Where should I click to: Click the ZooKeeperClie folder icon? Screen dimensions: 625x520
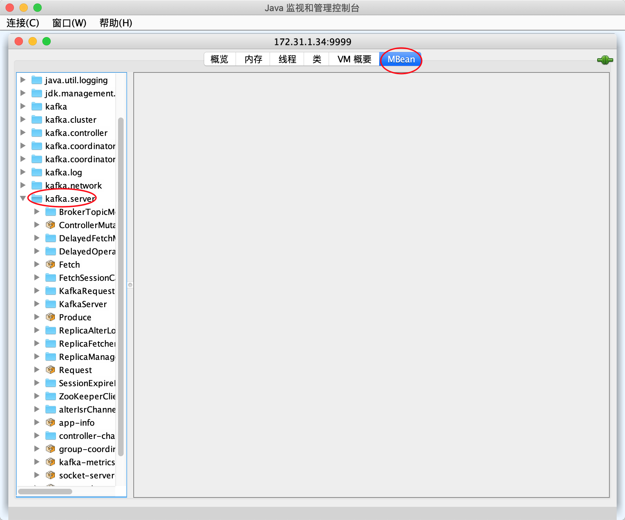(51, 396)
